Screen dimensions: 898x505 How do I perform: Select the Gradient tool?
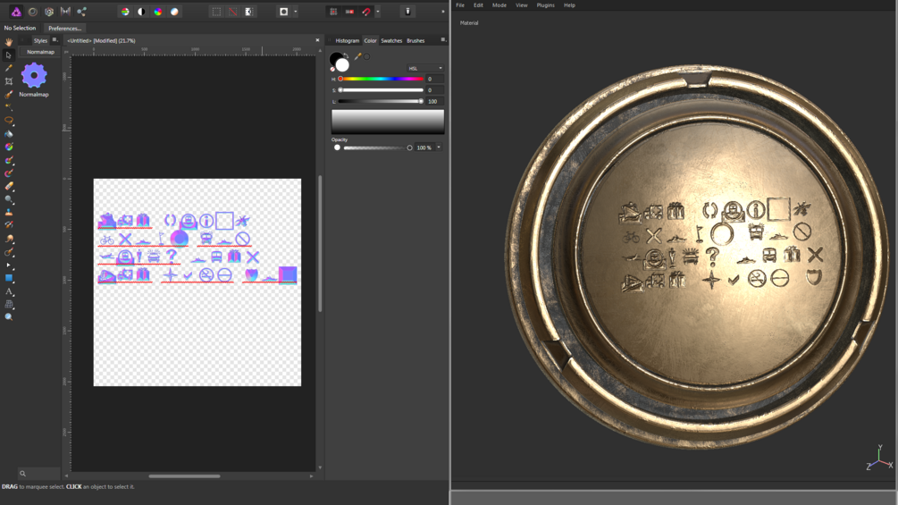click(9, 147)
